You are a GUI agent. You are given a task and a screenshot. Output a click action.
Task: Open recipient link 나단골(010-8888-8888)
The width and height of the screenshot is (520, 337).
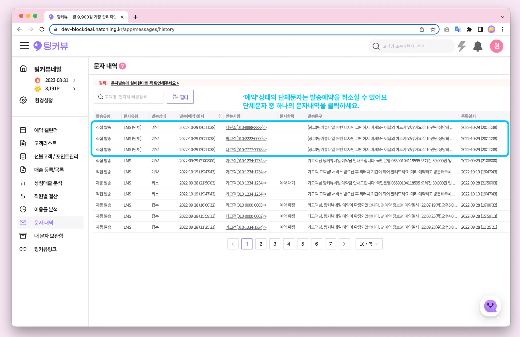[246, 127]
